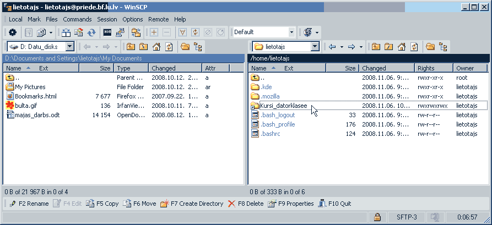Open the Mark menu

click(34, 19)
